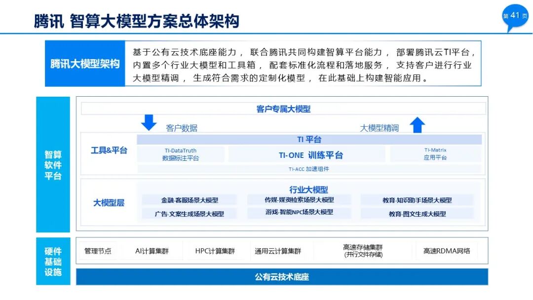The width and height of the screenshot is (533, 300).
Task: Click the TI 平台 header bar
Action: [x=309, y=139]
